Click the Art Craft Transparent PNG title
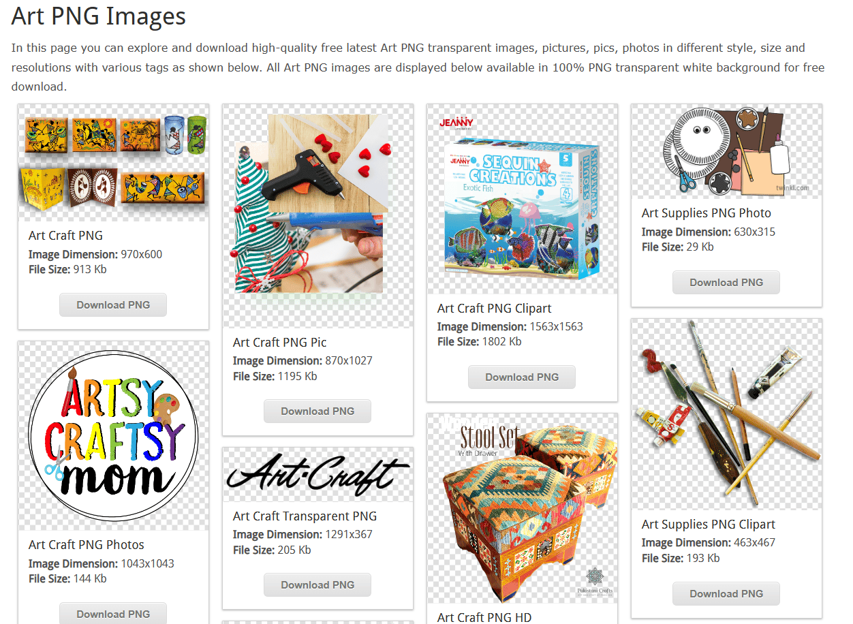 [305, 516]
